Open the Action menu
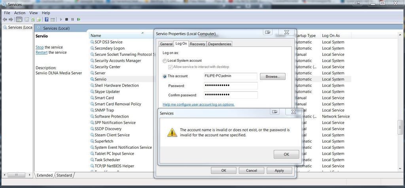The height and width of the screenshot is (188, 405). [20, 13]
